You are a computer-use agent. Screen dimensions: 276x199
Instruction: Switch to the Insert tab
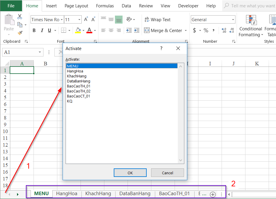(51, 6)
